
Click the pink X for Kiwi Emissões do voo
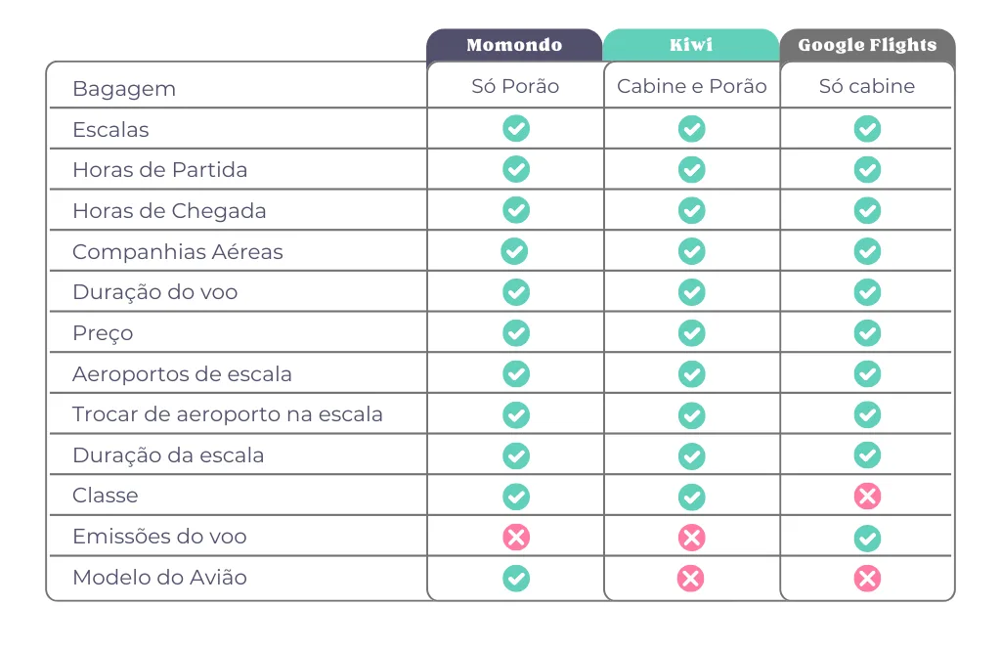(x=691, y=537)
